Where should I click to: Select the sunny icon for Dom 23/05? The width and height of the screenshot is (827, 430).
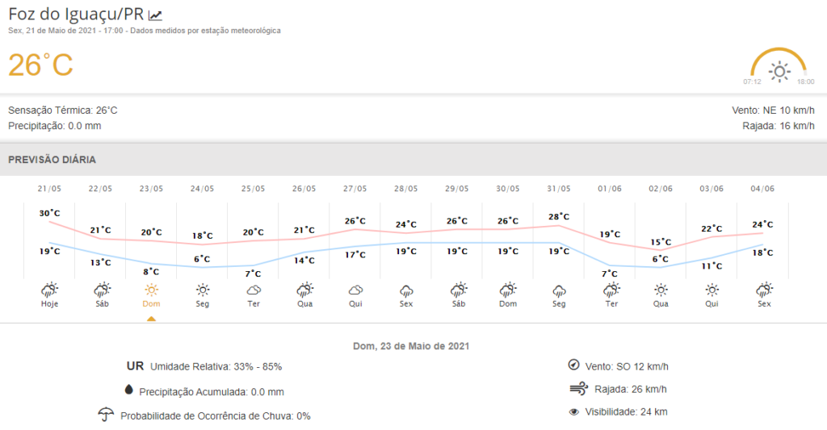151,290
